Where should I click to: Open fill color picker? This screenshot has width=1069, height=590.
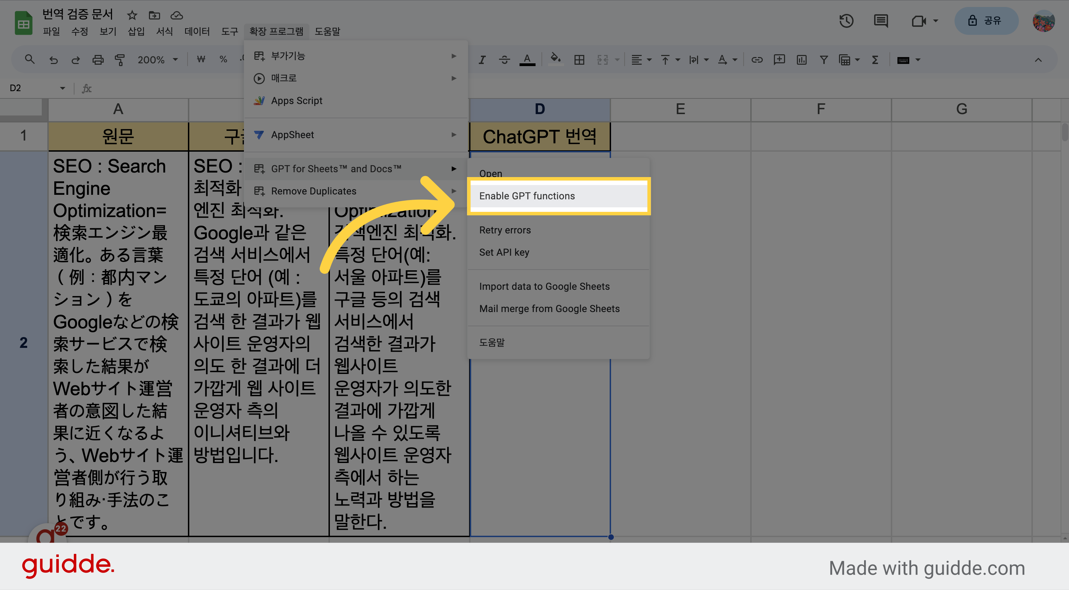tap(556, 60)
